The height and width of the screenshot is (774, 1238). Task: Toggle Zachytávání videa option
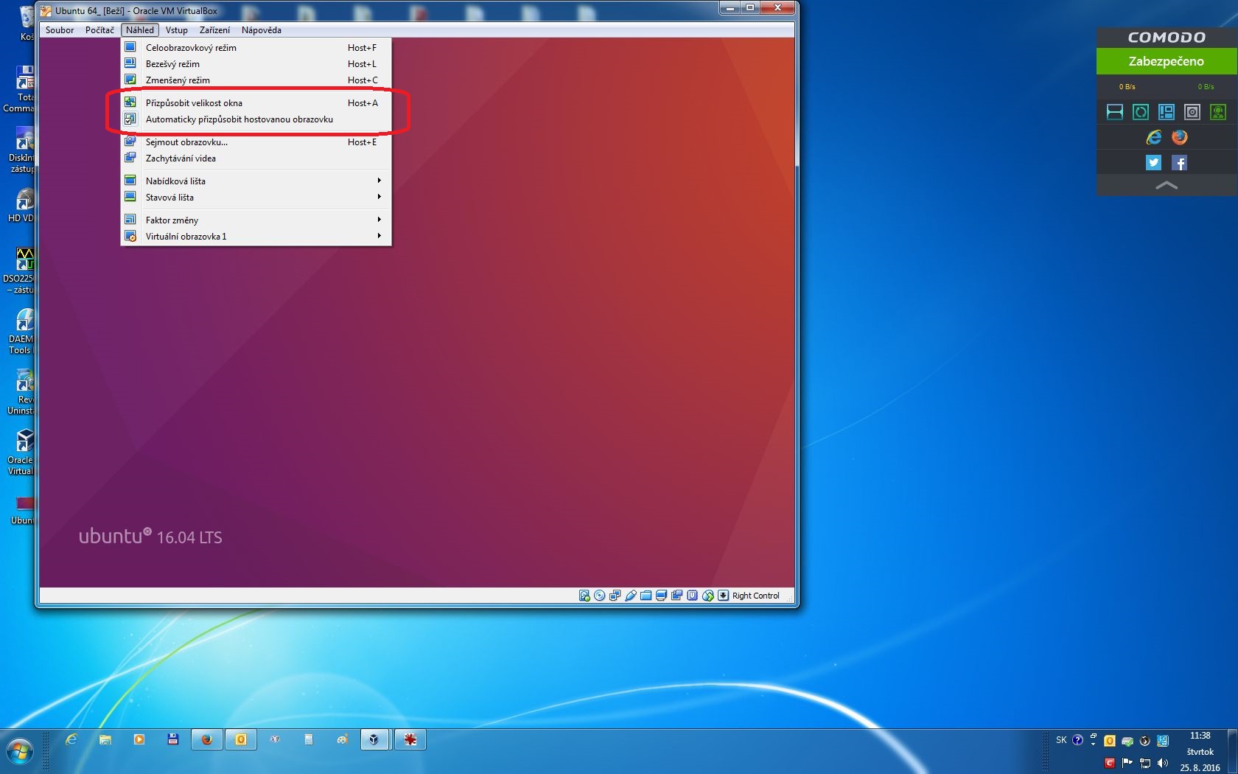coord(256,158)
